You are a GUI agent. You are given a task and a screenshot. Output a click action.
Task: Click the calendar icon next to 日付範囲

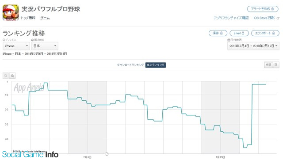[x=229, y=40]
